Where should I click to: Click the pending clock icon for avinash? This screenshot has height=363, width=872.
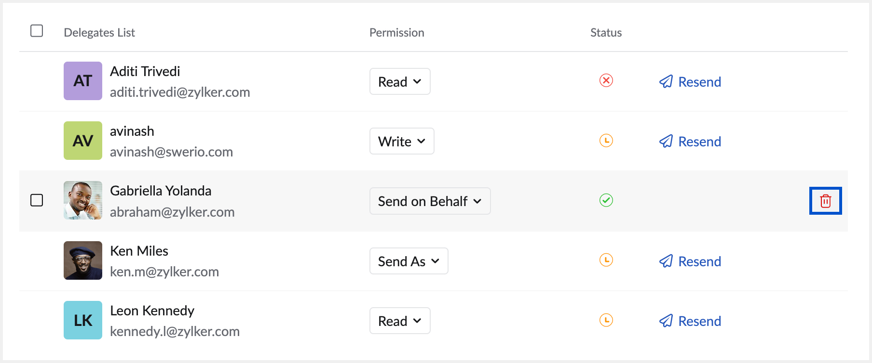[606, 141]
